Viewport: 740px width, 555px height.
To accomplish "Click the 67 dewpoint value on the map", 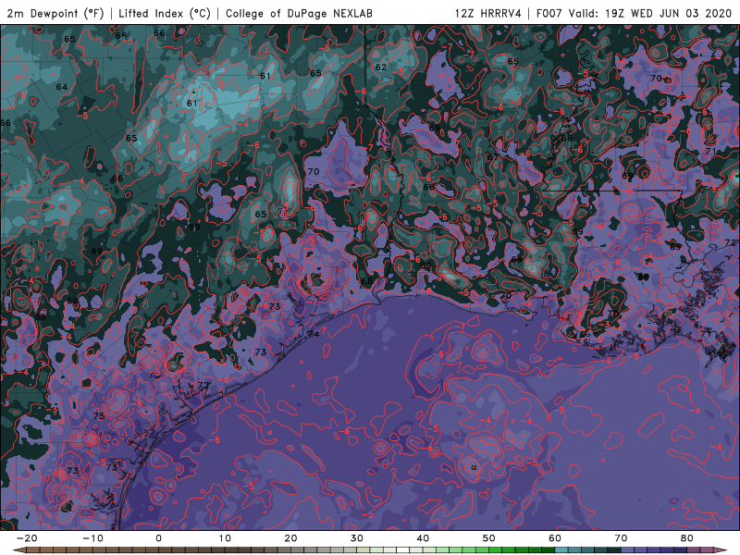I will [x=493, y=157].
